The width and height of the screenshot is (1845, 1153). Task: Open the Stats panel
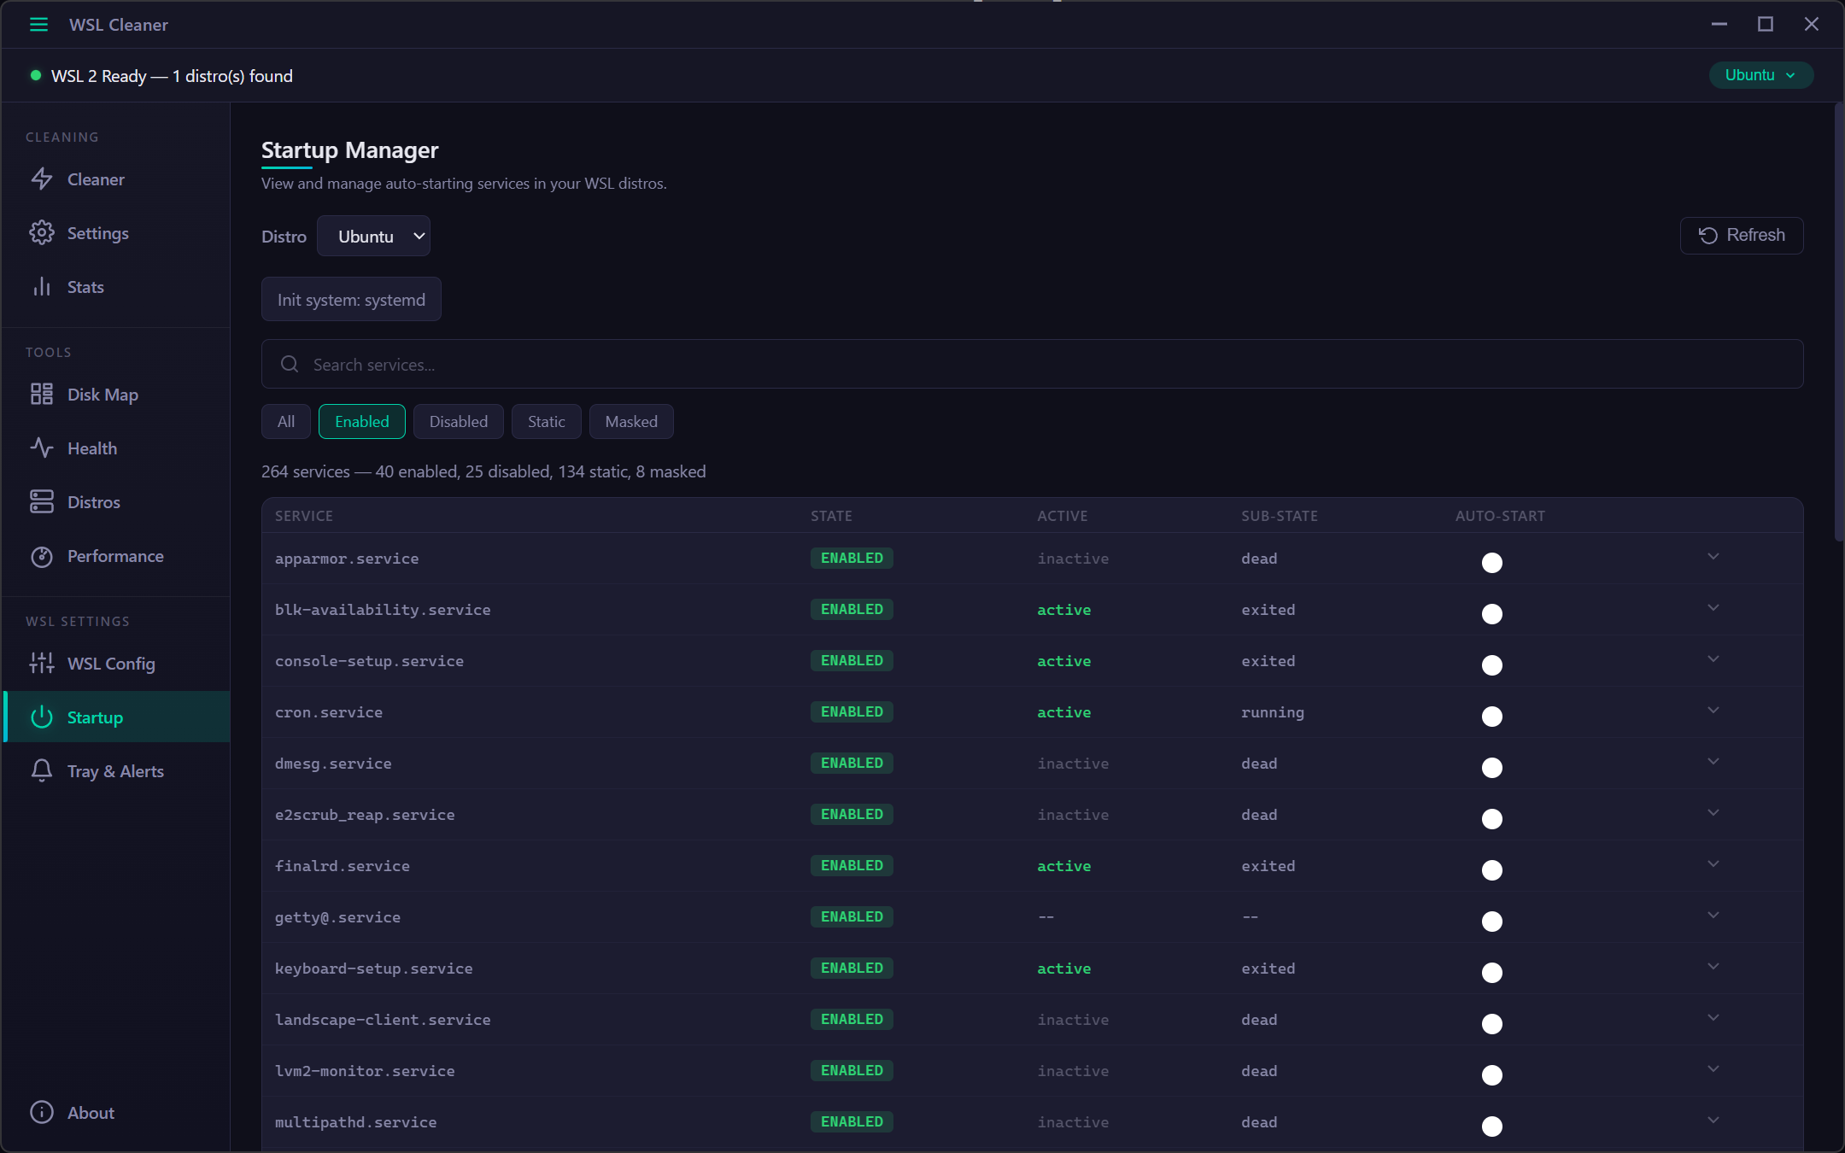(85, 287)
